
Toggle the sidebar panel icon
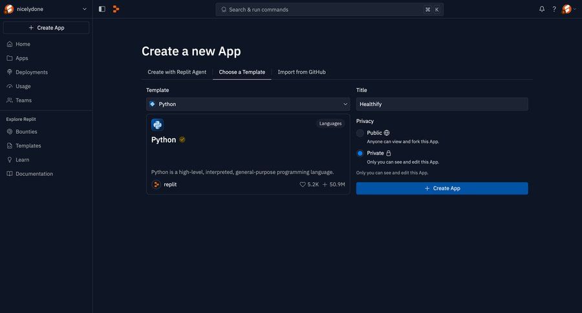click(102, 9)
